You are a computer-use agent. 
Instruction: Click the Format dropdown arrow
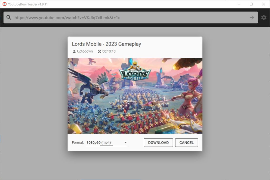coord(125,143)
